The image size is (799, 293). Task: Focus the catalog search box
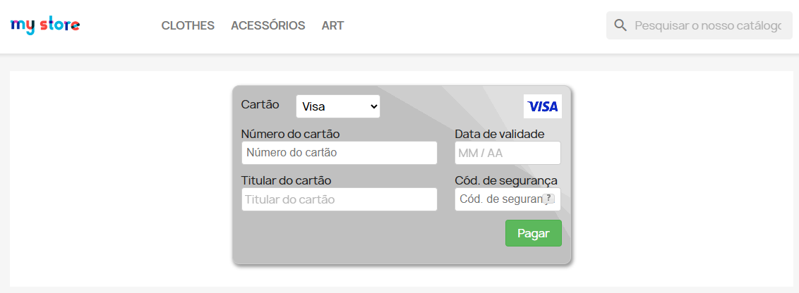coord(708,25)
